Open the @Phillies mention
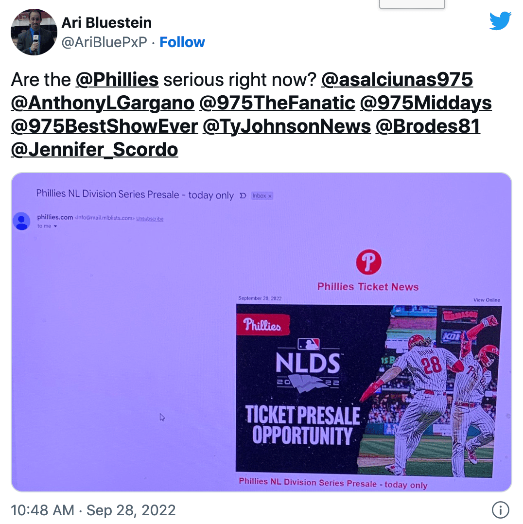The height and width of the screenshot is (524, 523). click(117, 80)
